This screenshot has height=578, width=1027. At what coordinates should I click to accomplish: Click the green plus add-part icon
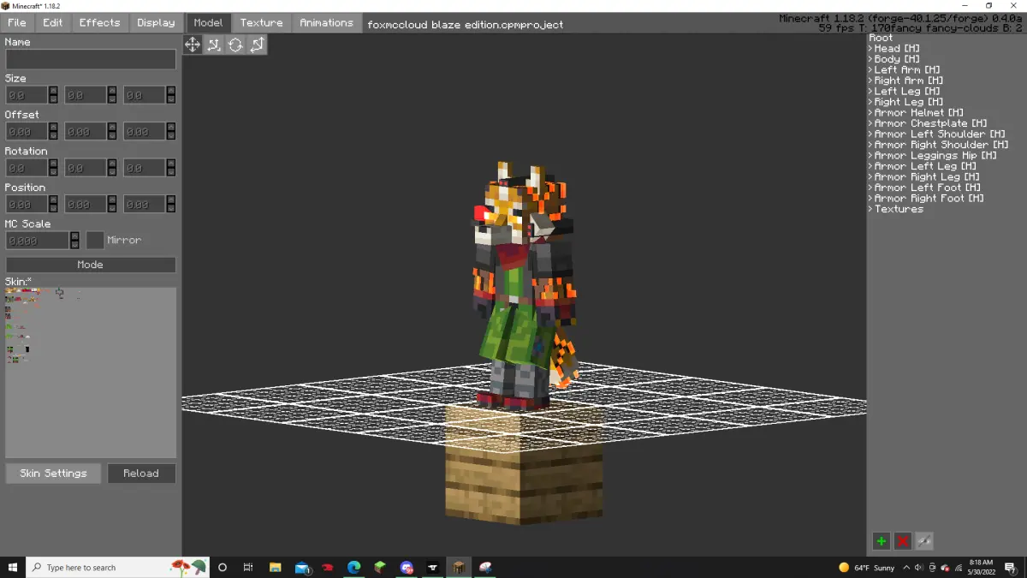point(881,541)
